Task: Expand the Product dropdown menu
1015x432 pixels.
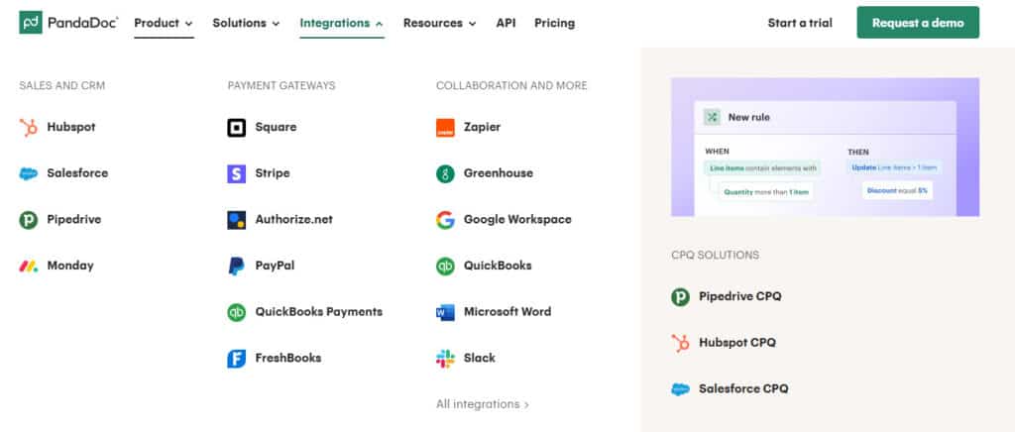Action: (164, 23)
